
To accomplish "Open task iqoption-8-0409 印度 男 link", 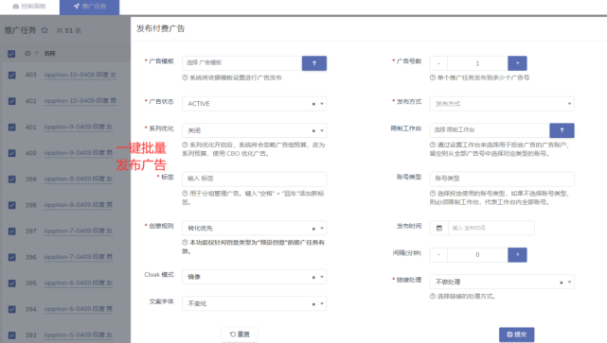I will click(x=79, y=205).
